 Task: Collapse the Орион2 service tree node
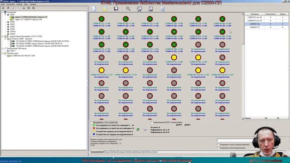(2, 36)
